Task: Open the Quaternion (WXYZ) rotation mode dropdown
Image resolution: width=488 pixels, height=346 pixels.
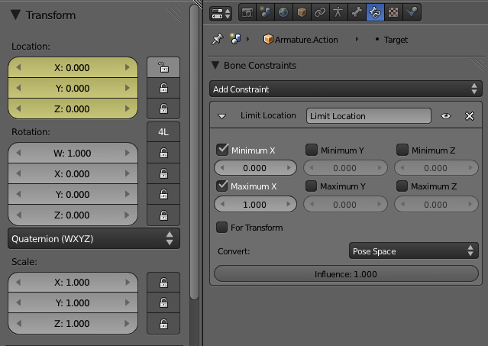Action: pos(94,238)
